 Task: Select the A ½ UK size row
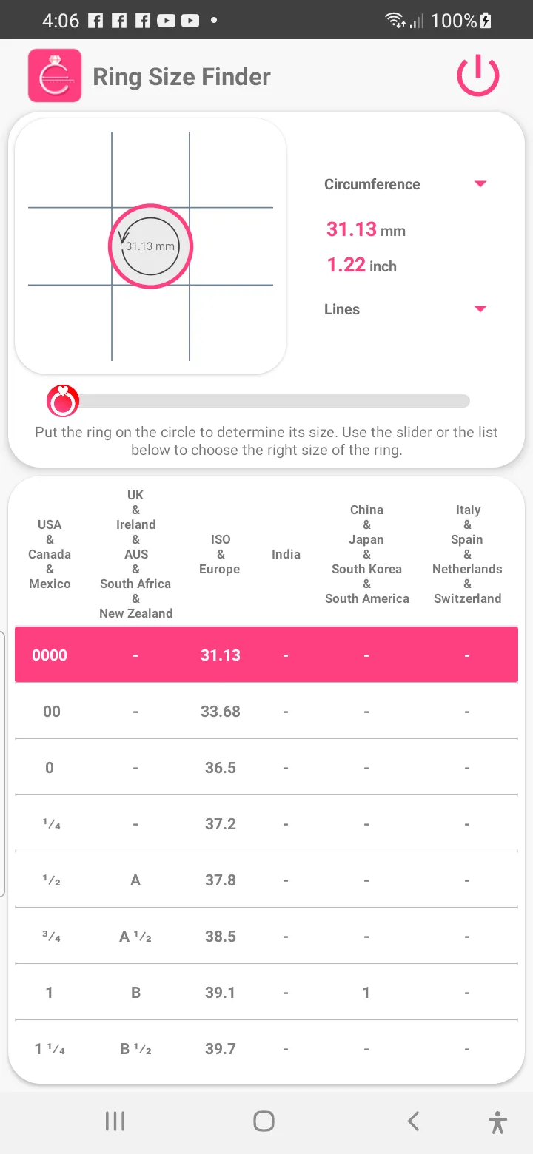266,936
